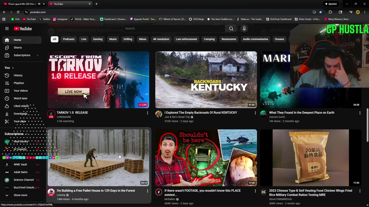369x207 pixels.
Task: Click Joe & Nic's Road Trip avatar
Action: 159,114
